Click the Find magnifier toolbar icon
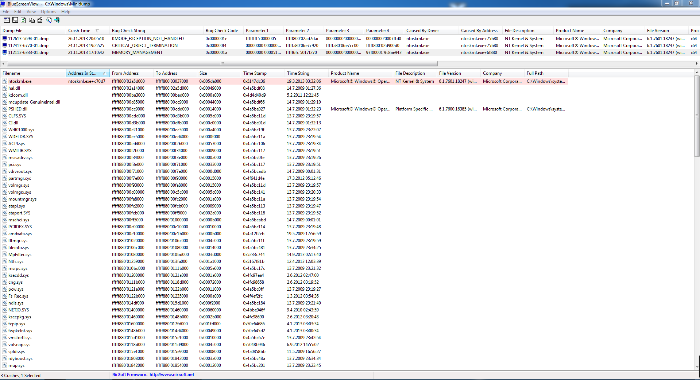 [x=49, y=20]
